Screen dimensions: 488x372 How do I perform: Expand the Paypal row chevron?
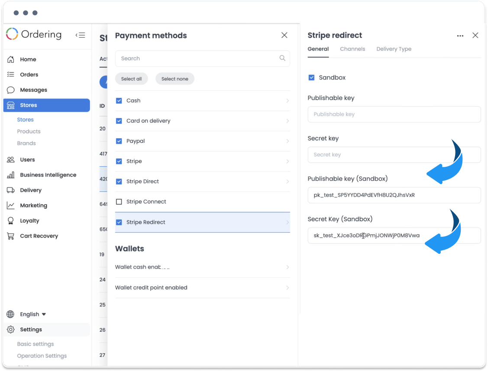(x=287, y=141)
